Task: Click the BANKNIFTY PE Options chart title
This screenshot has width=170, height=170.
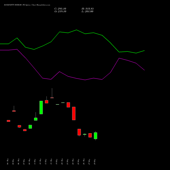Action: point(27,5)
